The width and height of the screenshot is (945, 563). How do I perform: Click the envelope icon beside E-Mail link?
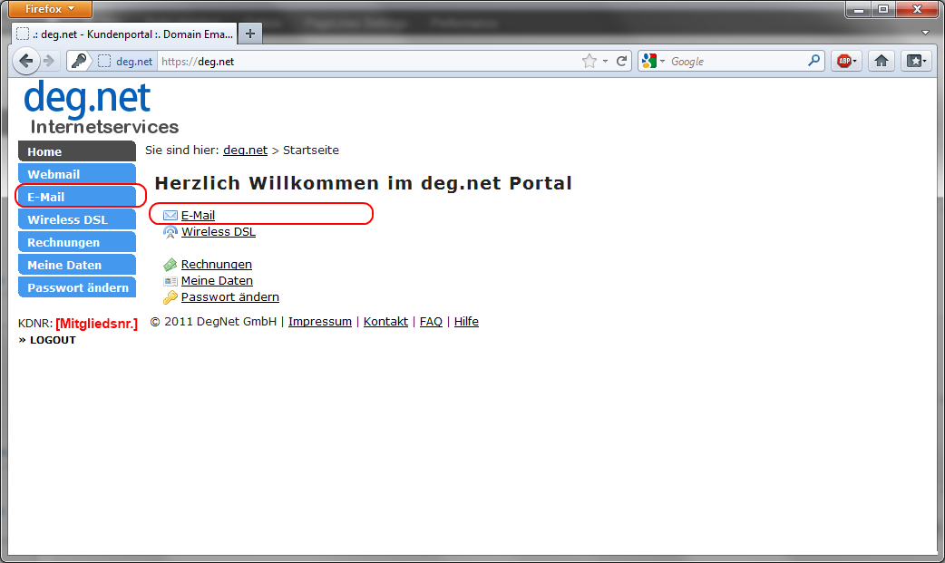point(170,216)
